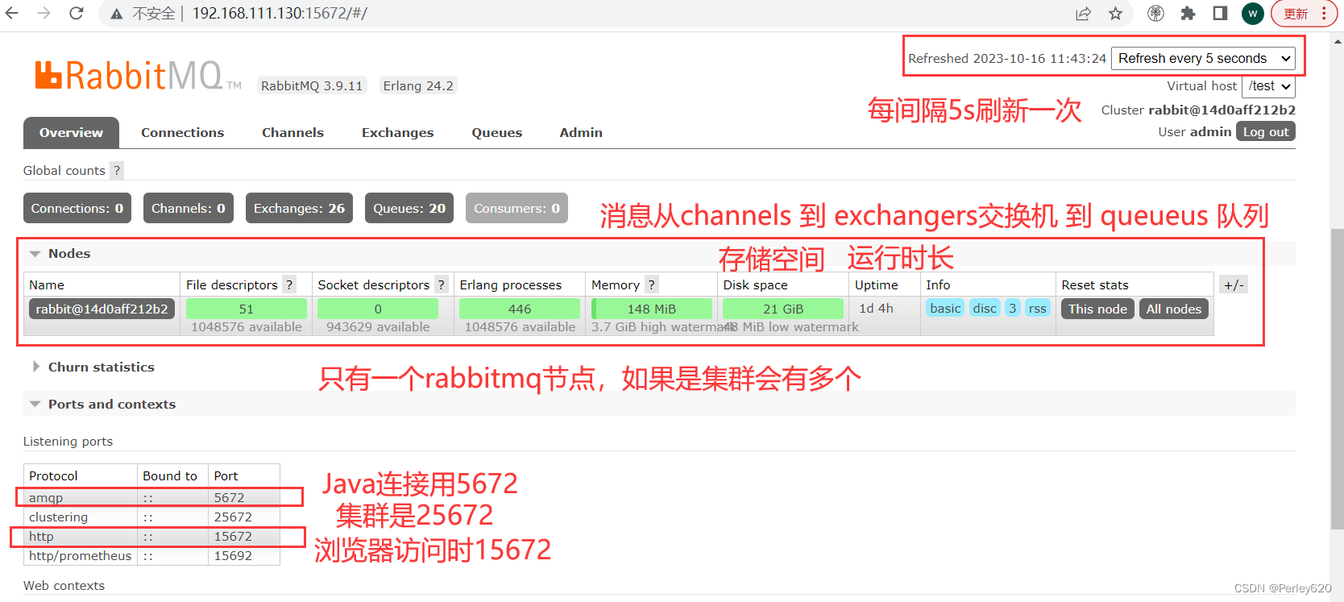Image resolution: width=1344 pixels, height=602 pixels.
Task: Click the Exchanges: 26 count button
Action: 299,208
